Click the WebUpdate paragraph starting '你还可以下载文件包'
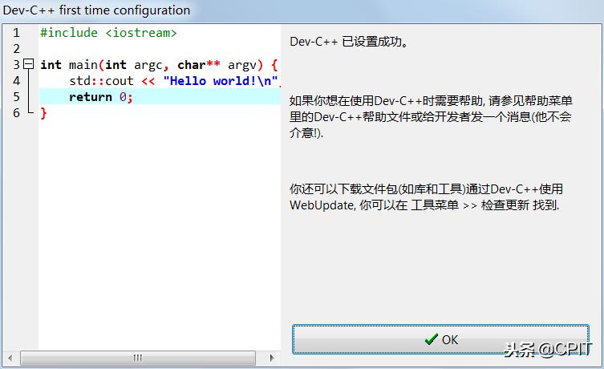 pos(426,197)
